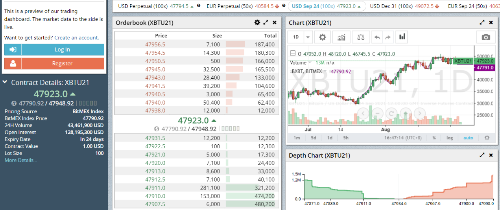
Task: Select the 5d time range at chart bottom
Action: pyautogui.click(x=314, y=138)
